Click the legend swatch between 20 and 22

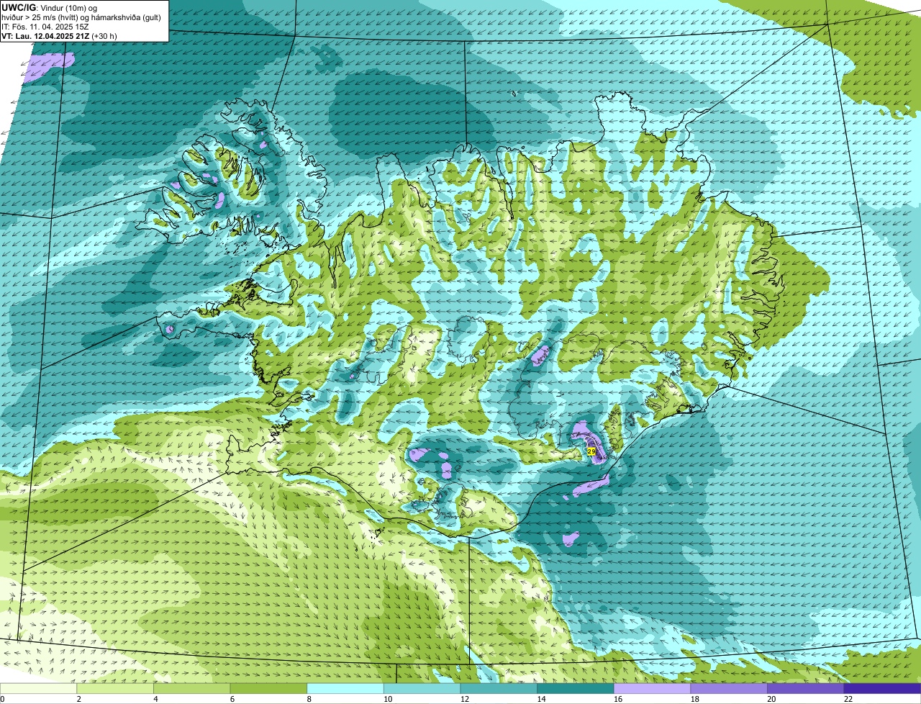pos(805,688)
